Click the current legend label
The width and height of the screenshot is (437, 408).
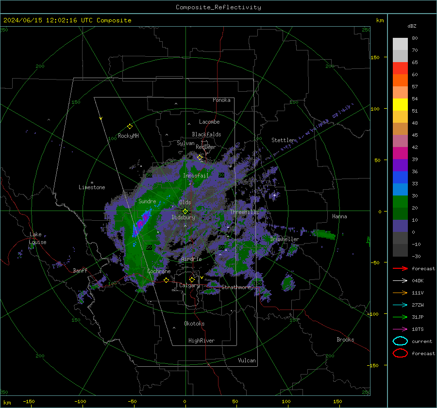(x=422, y=342)
